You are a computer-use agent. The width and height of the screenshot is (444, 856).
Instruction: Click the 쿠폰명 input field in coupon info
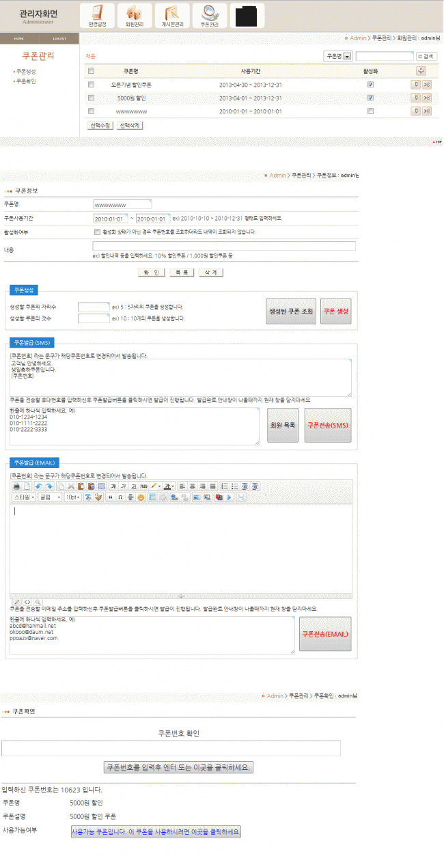(122, 204)
